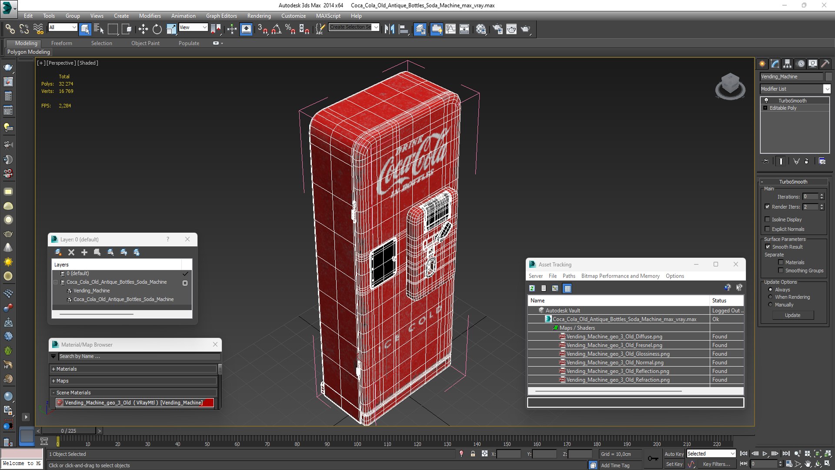This screenshot has height=470, width=835.
Task: Check Separate by Materials
Action: pyautogui.click(x=781, y=262)
